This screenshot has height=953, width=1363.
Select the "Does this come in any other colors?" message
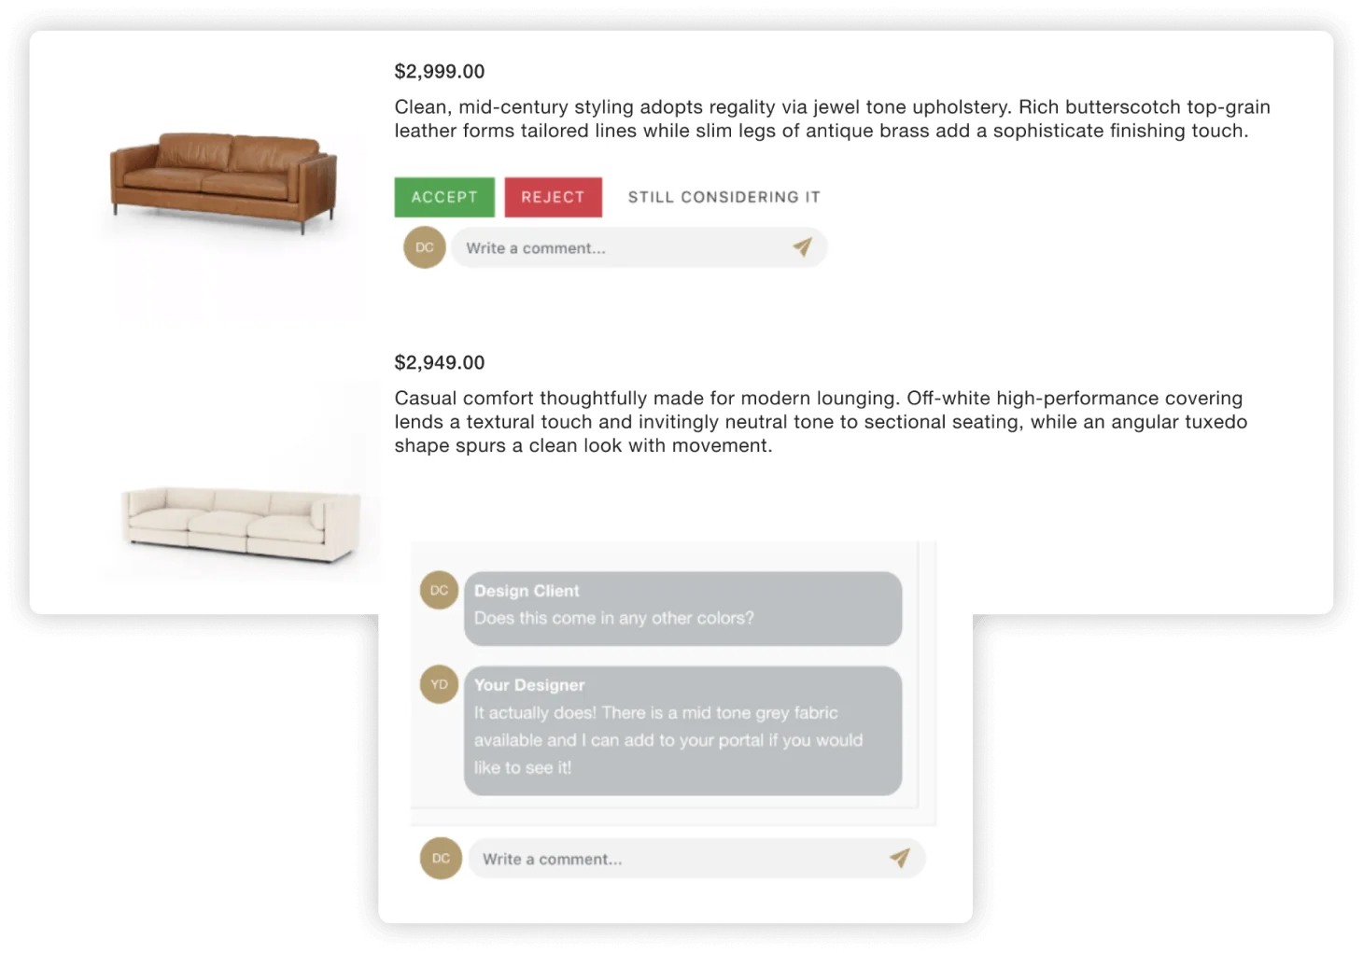pyautogui.click(x=613, y=618)
